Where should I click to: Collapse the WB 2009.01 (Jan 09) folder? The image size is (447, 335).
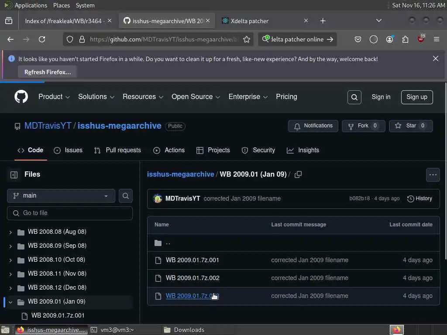click(x=10, y=302)
